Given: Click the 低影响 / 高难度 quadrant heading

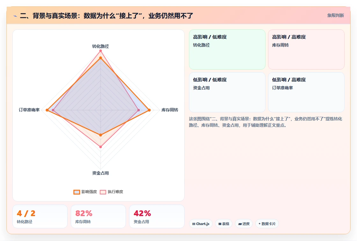Looking at the screenshot, I should click(x=289, y=79).
